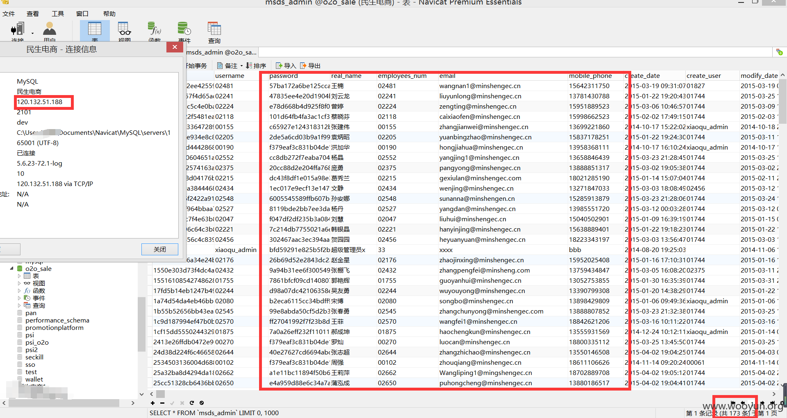
Task: Click the 备注 memo toolbar button
Action: pos(227,66)
